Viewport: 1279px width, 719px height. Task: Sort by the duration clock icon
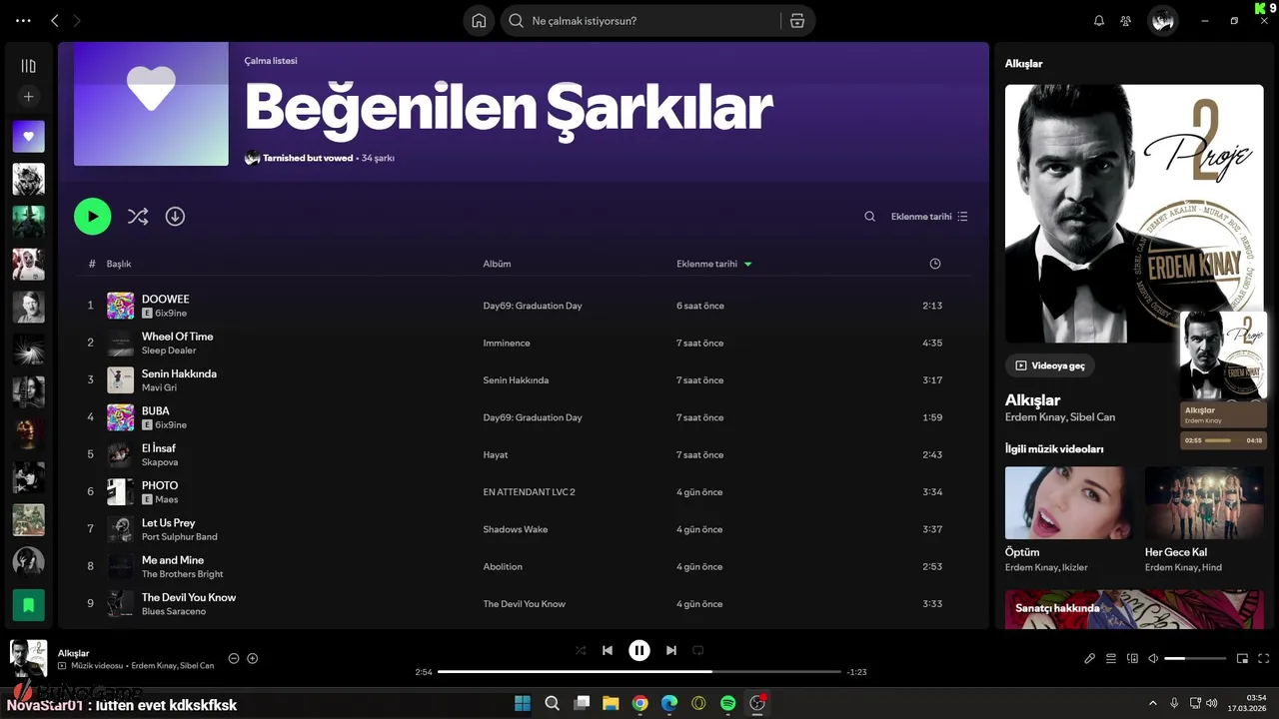(x=935, y=264)
